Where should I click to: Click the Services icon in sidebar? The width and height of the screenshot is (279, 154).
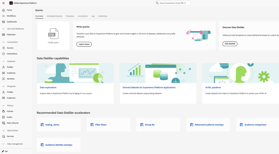3,137
